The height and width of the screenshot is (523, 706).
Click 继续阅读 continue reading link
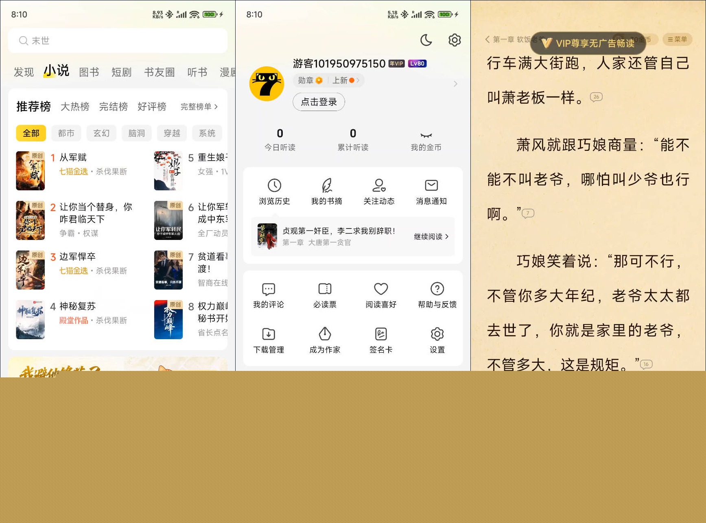coord(431,236)
